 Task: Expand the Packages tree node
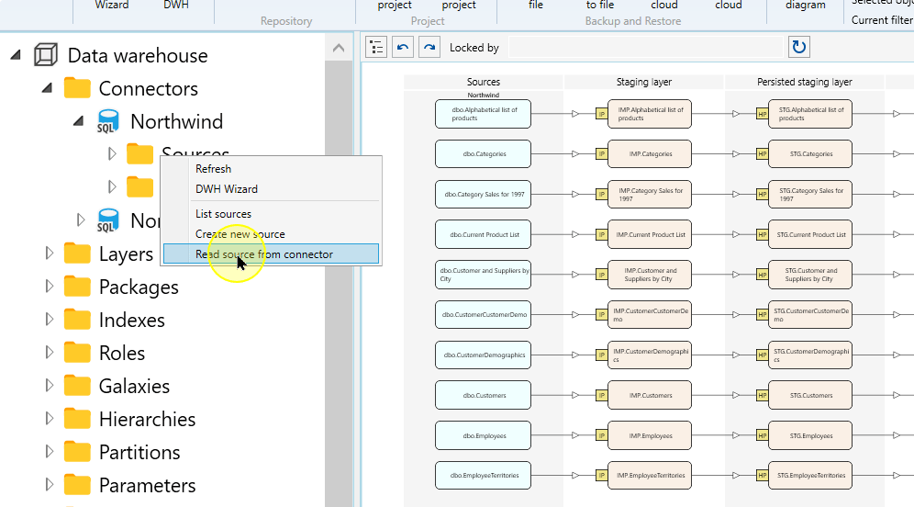50,287
